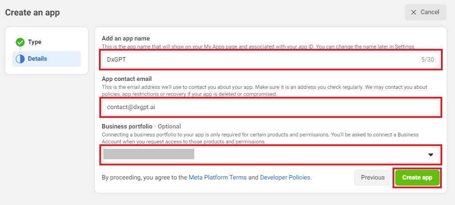Click the "App contact email" label
The height and width of the screenshot is (205, 455).
(x=127, y=79)
